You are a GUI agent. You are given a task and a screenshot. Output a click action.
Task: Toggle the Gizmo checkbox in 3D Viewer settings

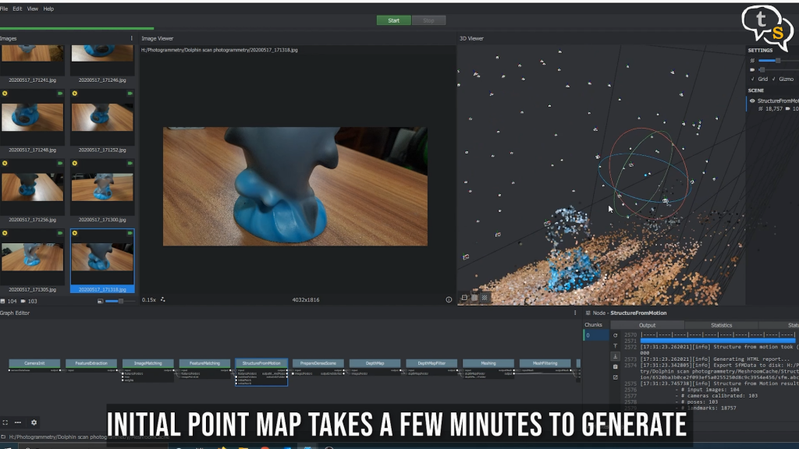tap(772, 79)
